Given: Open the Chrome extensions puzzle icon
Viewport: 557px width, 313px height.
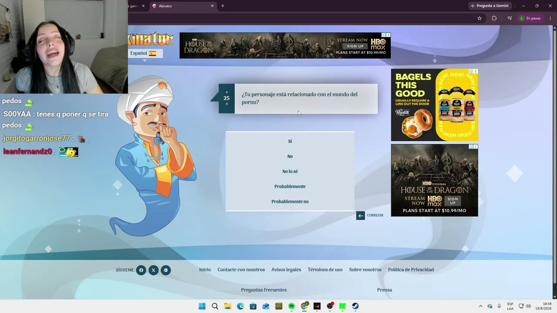Looking at the screenshot, I should pyautogui.click(x=494, y=18).
